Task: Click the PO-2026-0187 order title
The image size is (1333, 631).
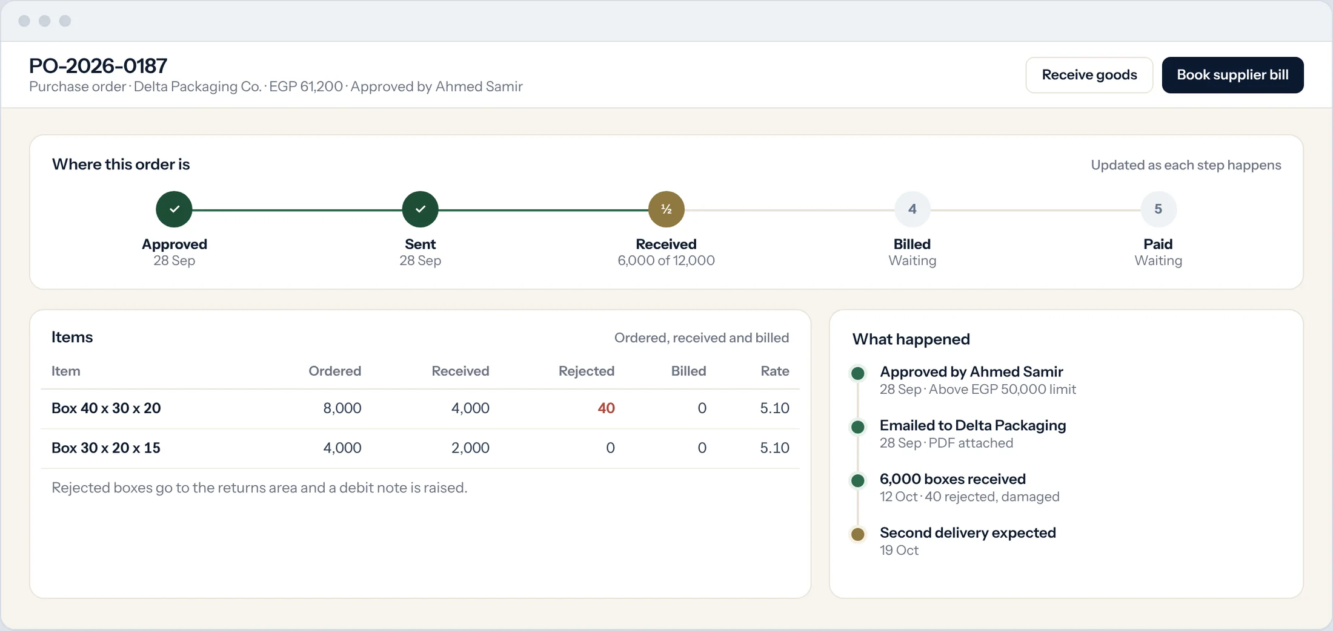Action: (98, 66)
